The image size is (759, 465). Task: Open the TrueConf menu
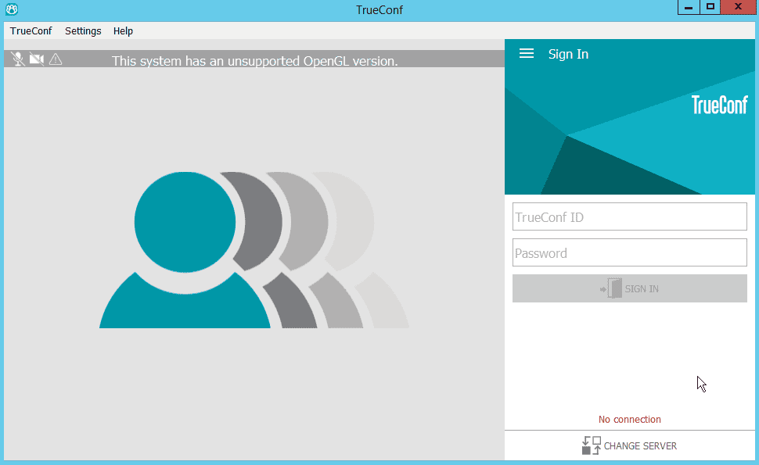point(31,31)
